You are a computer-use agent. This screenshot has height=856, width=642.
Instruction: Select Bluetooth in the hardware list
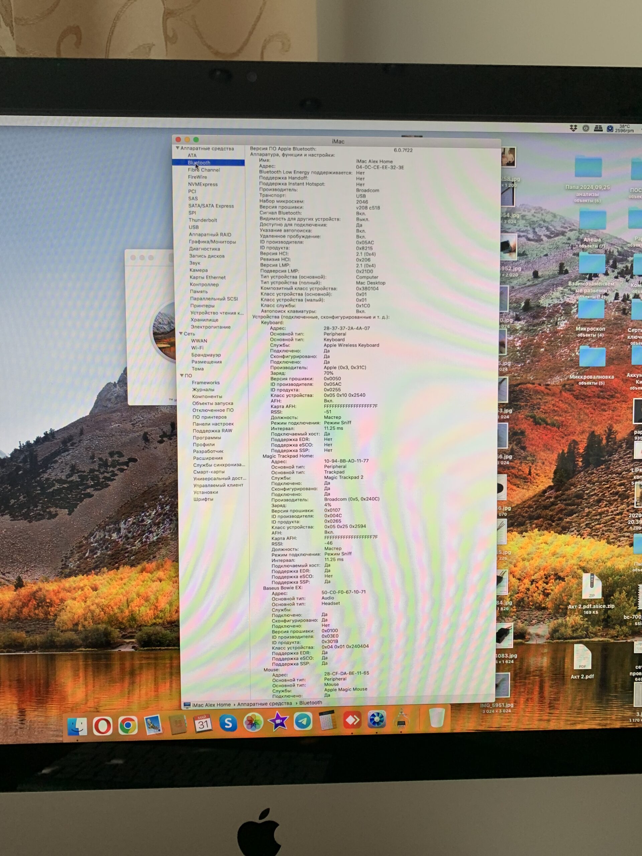[x=209, y=163]
